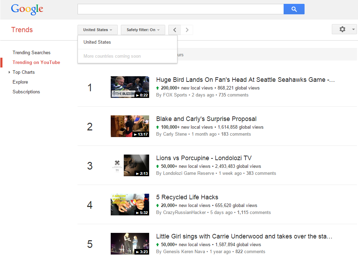Open Subscriptions in the sidebar
This screenshot has height=257, width=358.
click(26, 92)
